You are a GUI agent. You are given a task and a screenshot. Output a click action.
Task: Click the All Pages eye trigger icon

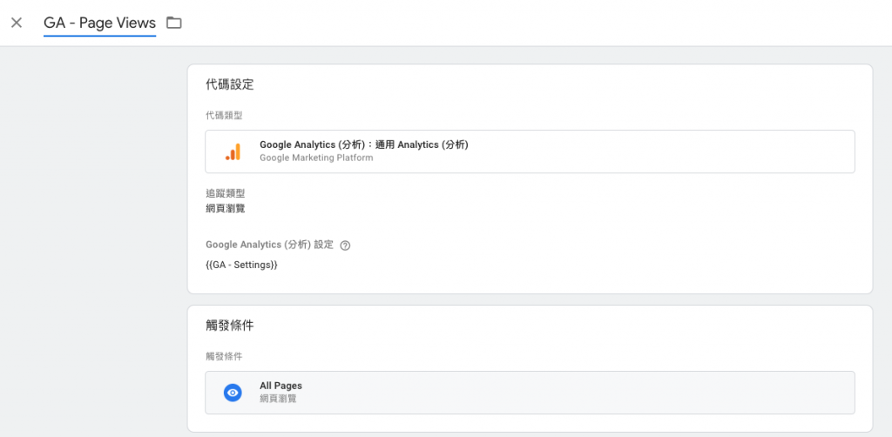click(233, 393)
